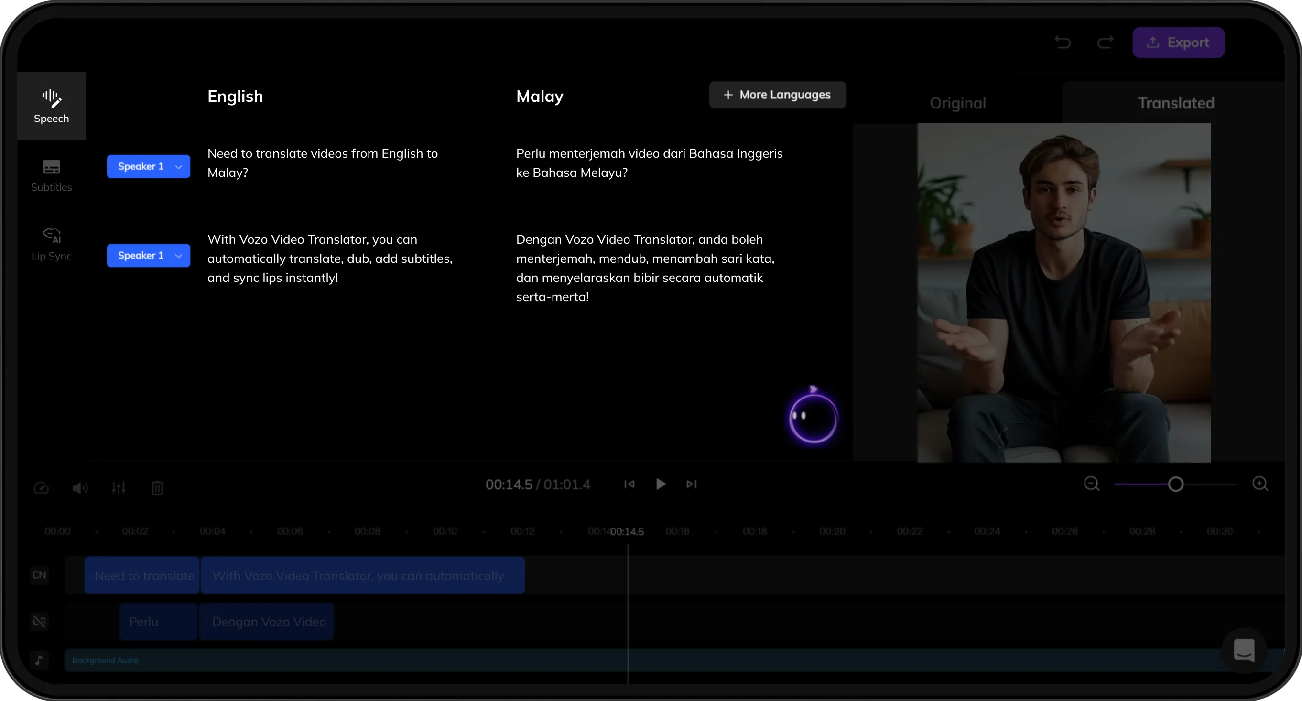Screen dimensions: 1302x701
Task: Mute the volume speaker icon
Action: [x=80, y=488]
